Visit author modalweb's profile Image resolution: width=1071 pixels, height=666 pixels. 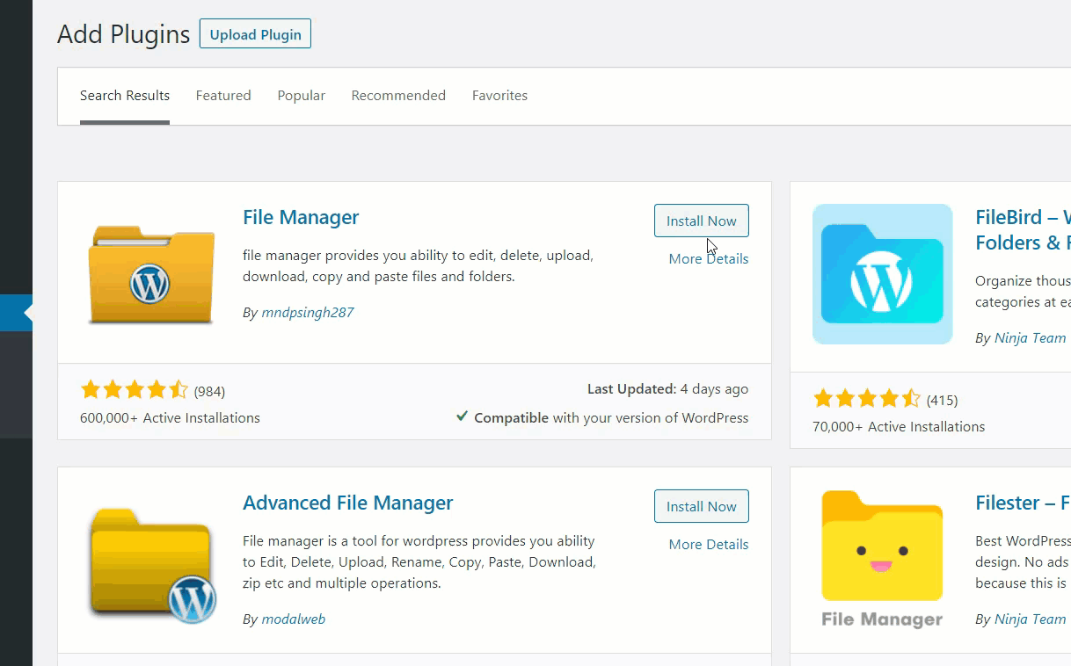tap(293, 619)
